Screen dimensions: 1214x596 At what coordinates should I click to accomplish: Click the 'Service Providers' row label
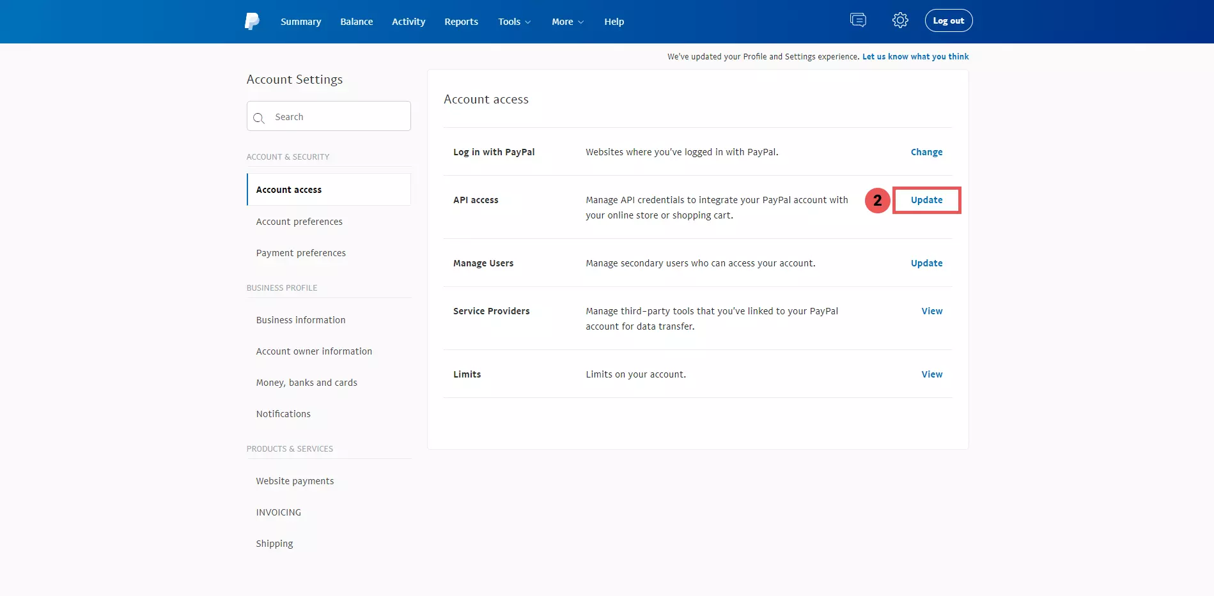pos(492,311)
